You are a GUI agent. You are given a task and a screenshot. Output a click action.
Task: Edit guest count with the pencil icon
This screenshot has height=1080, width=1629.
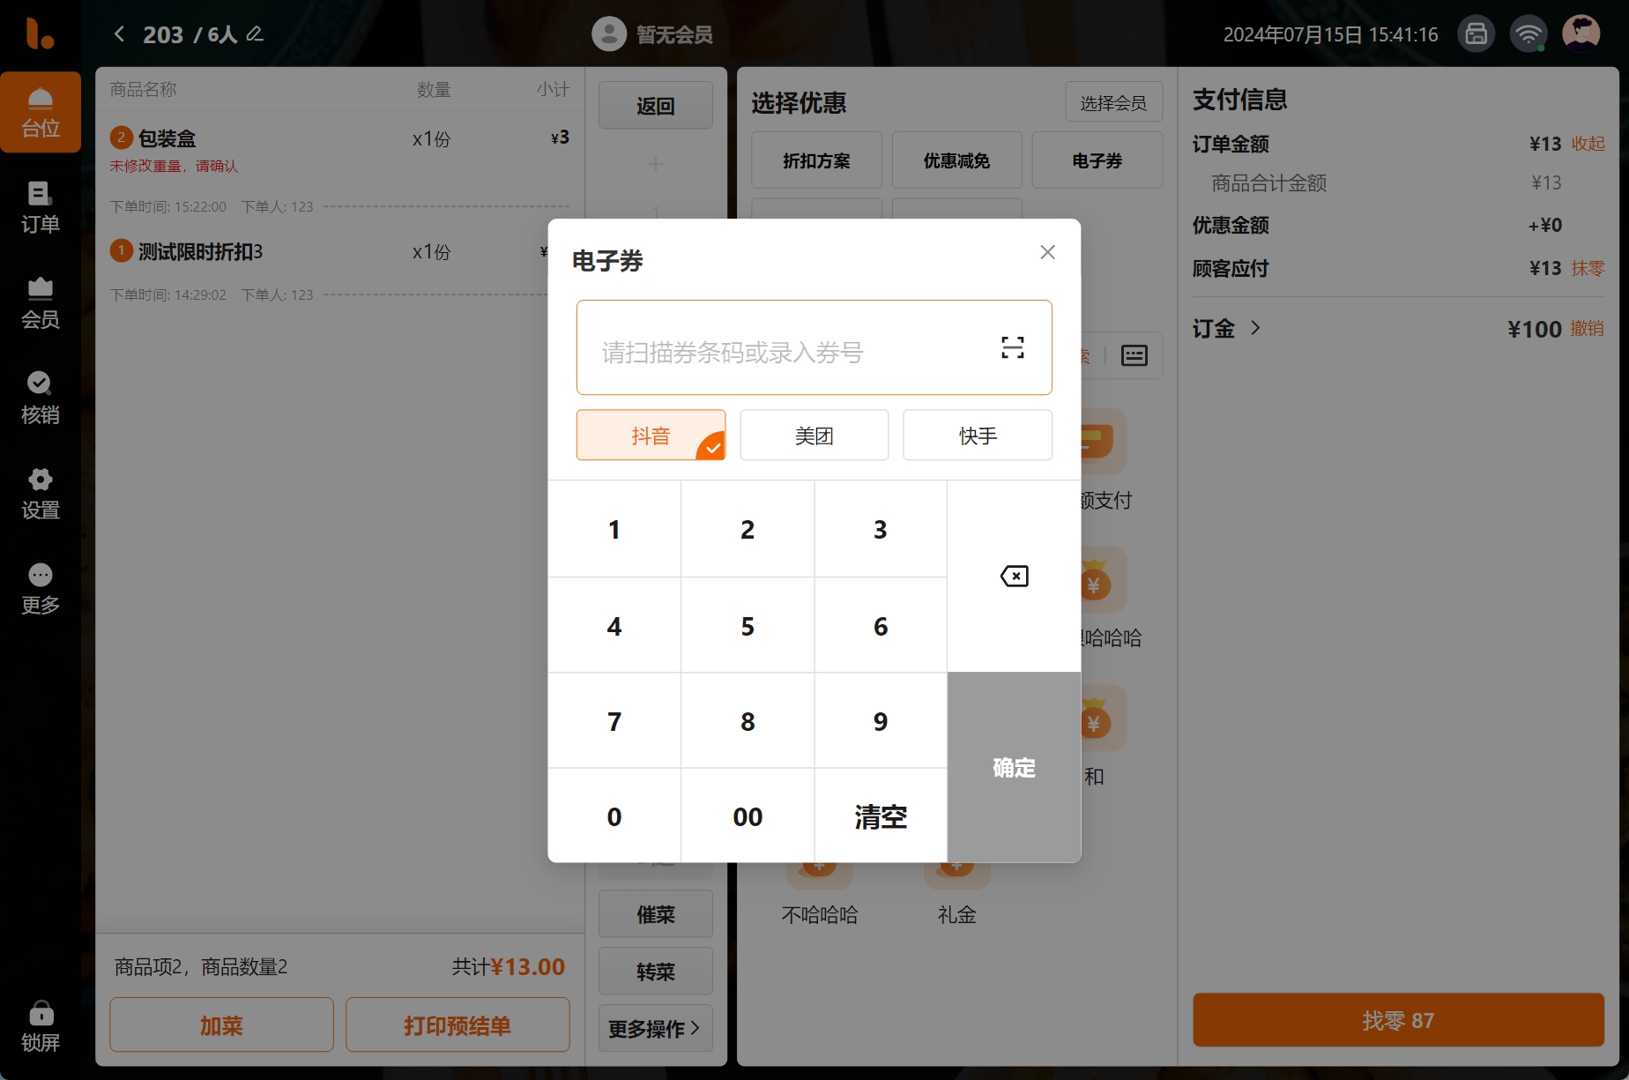(x=255, y=34)
